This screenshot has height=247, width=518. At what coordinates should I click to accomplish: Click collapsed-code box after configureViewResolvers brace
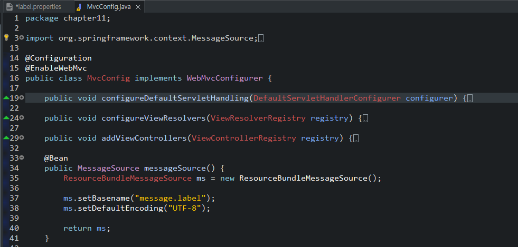(x=365, y=118)
